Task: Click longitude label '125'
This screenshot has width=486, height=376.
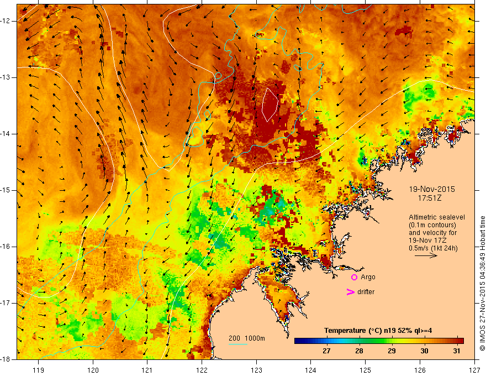Action: click(x=366, y=370)
